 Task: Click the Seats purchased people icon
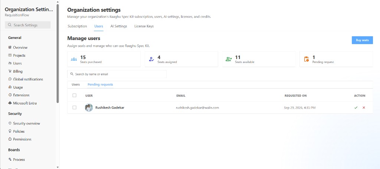(x=74, y=59)
